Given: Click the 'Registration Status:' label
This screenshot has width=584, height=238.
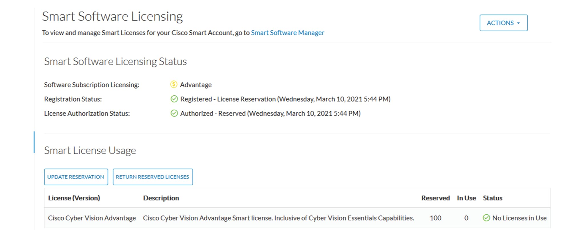Looking at the screenshot, I should tap(73, 99).
